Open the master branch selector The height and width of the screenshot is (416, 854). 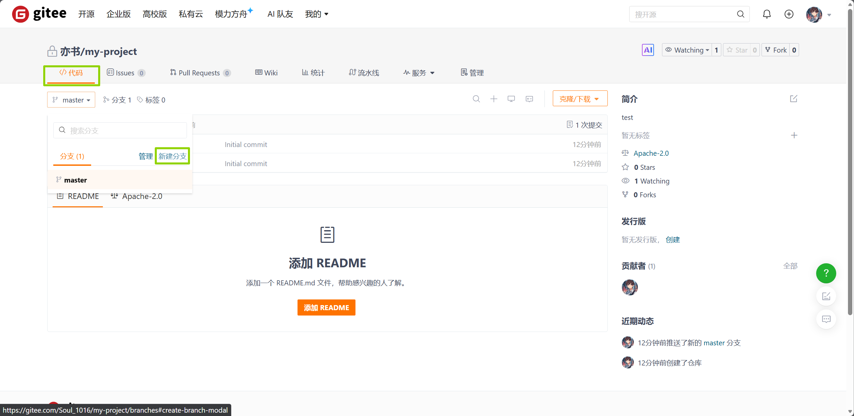[x=71, y=99]
